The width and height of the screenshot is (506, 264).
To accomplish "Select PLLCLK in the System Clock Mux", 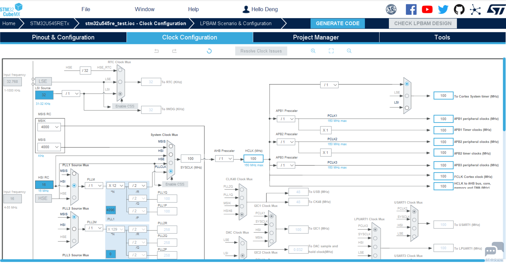I will pyautogui.click(x=171, y=171).
